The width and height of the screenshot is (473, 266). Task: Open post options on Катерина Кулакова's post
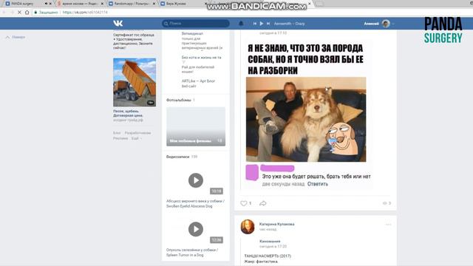(x=388, y=225)
